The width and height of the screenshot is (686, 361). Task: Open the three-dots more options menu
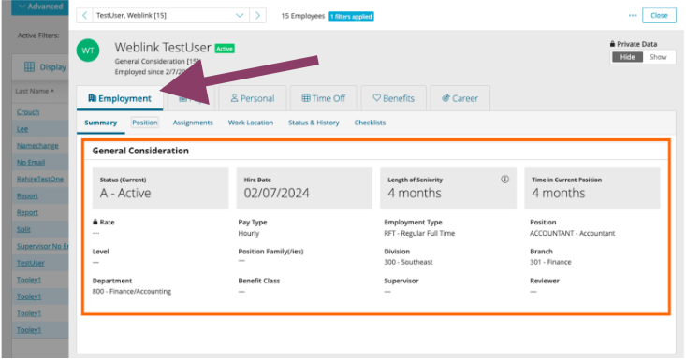click(x=633, y=15)
